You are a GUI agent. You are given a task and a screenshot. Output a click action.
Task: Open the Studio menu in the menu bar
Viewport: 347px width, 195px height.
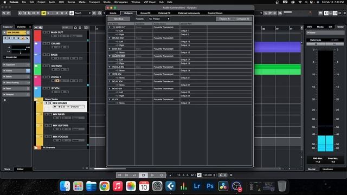click(x=107, y=2)
